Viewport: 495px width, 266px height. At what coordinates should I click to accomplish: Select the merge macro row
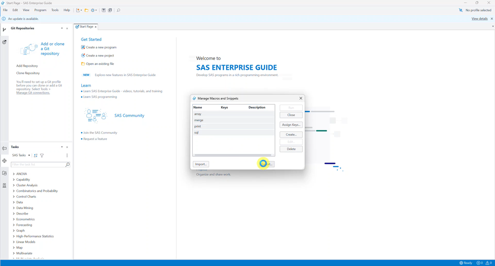233,120
